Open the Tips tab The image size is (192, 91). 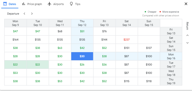pos(75,4)
